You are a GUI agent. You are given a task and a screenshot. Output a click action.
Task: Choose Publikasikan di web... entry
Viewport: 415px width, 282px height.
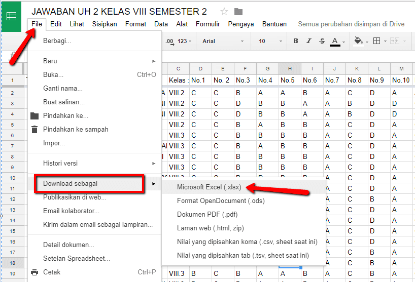click(94, 197)
